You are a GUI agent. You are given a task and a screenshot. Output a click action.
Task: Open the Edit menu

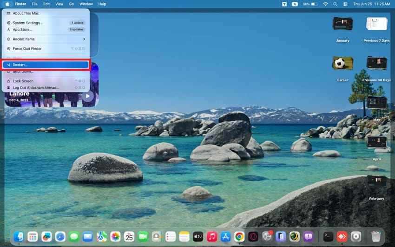[46, 4]
